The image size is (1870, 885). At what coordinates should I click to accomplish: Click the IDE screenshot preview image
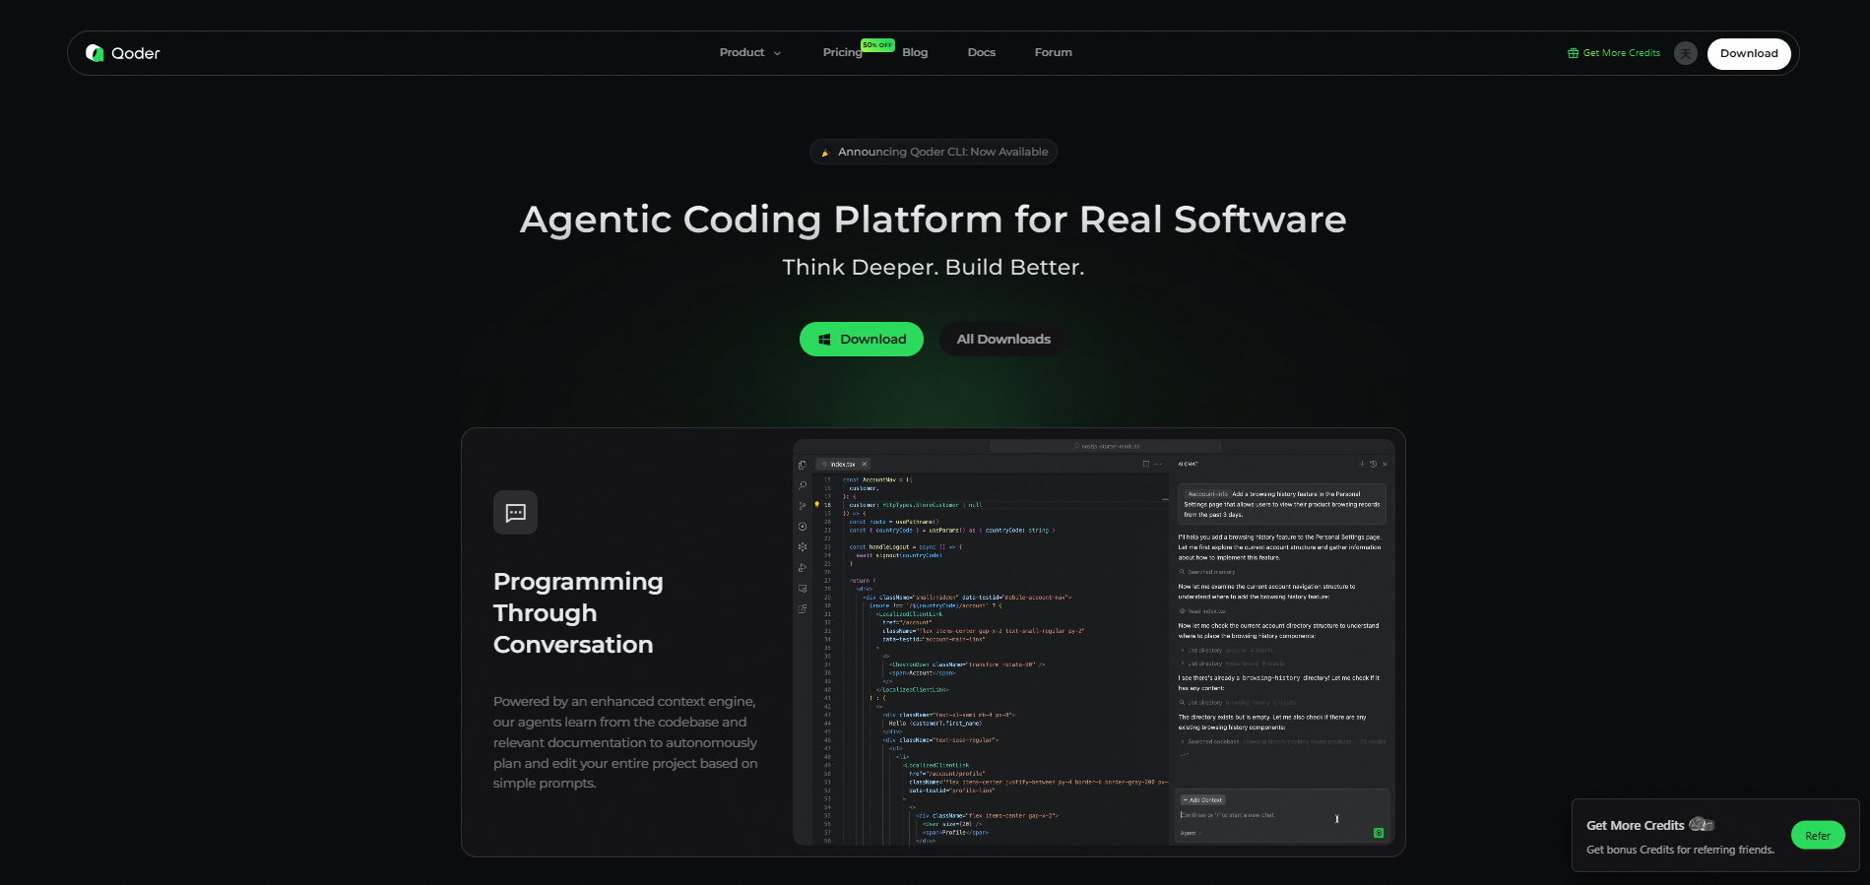(1094, 642)
